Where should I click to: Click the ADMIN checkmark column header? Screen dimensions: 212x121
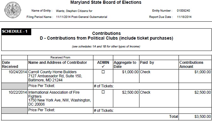click(103, 64)
